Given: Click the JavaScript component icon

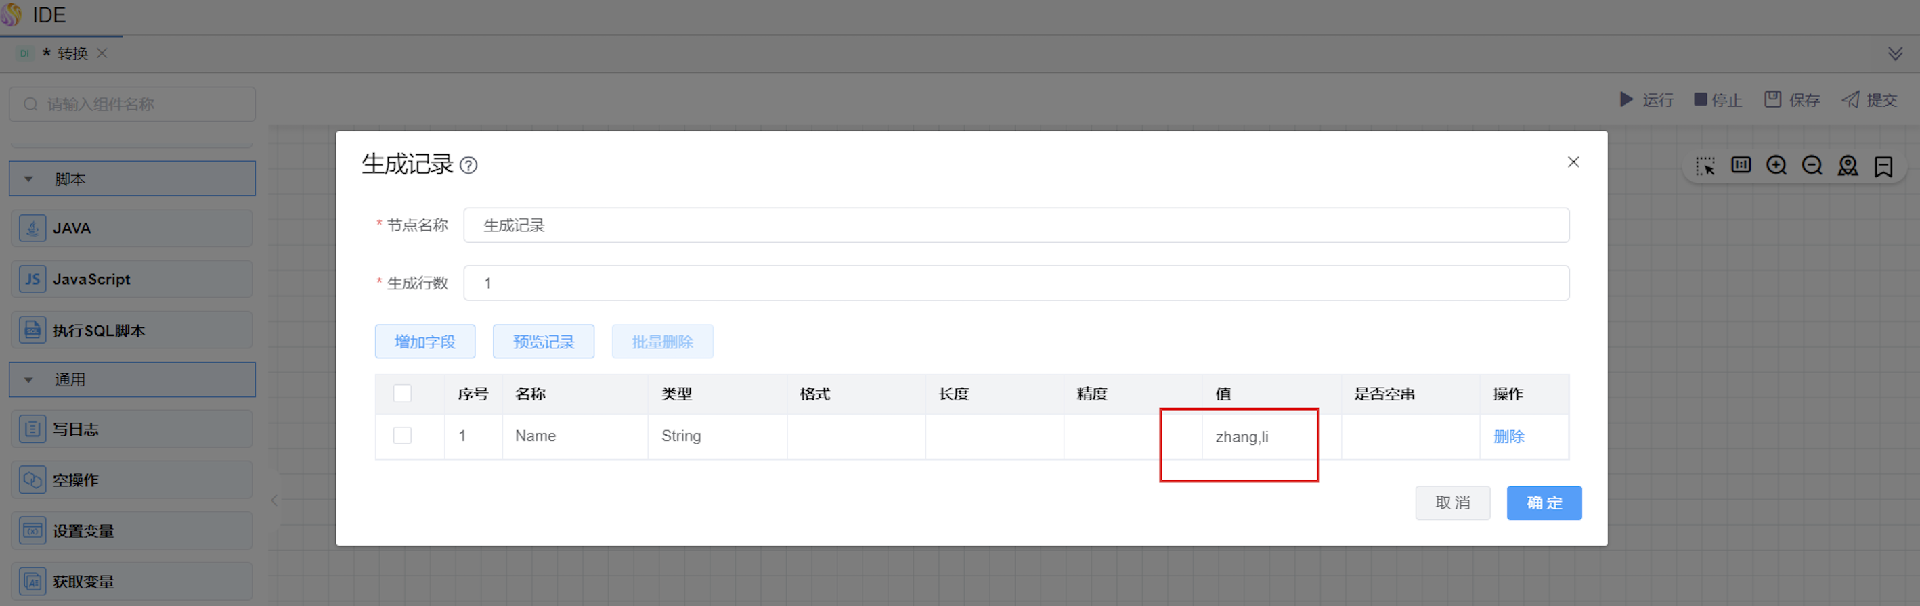Looking at the screenshot, I should pyautogui.click(x=32, y=279).
